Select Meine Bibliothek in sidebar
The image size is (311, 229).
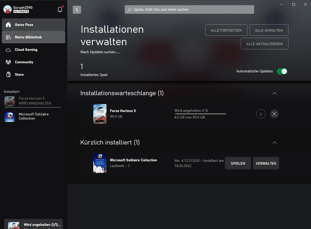34,37
